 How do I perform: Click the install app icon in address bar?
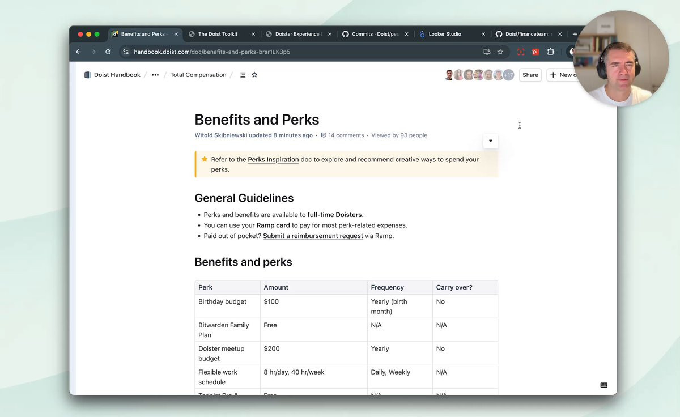487,52
